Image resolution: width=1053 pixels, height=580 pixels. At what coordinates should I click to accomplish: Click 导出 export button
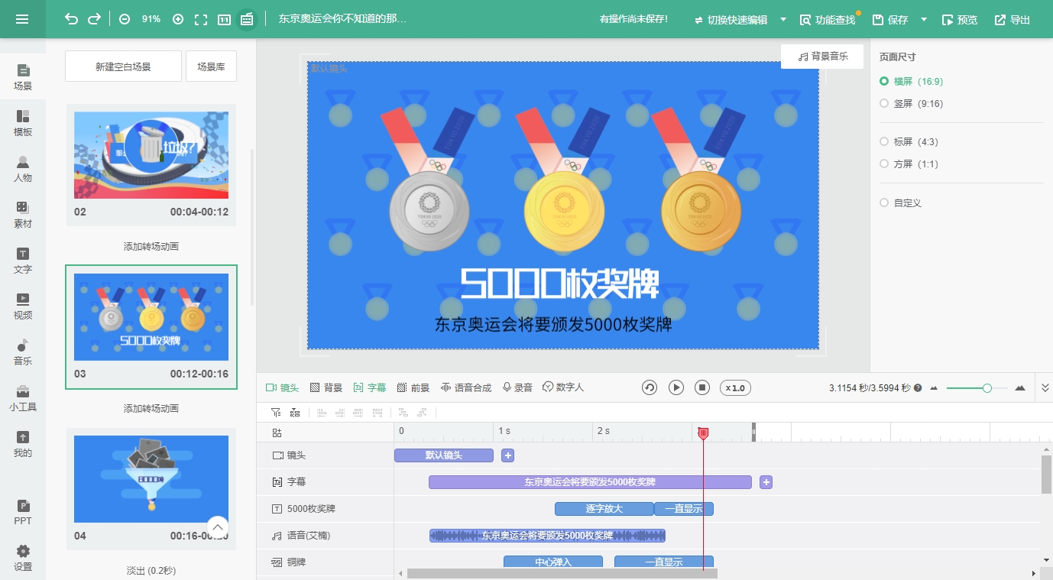click(1013, 20)
